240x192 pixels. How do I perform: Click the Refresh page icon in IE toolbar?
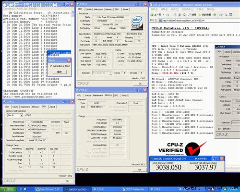tap(180, 15)
